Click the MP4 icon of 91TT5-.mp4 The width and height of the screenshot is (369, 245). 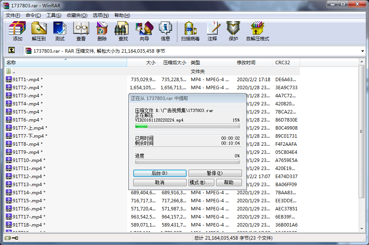click(9, 112)
